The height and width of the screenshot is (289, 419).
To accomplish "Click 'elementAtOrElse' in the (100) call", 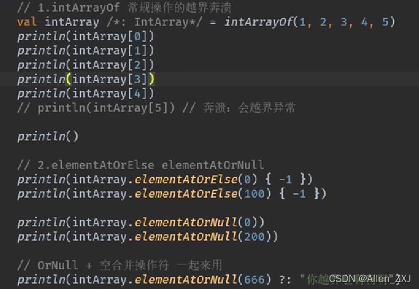I will (186, 194).
